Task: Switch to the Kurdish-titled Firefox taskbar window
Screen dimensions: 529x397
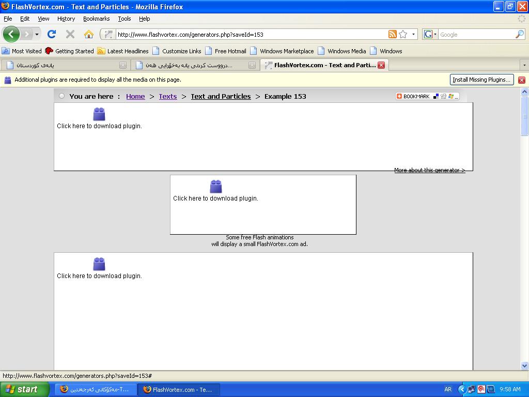Action: coord(96,389)
